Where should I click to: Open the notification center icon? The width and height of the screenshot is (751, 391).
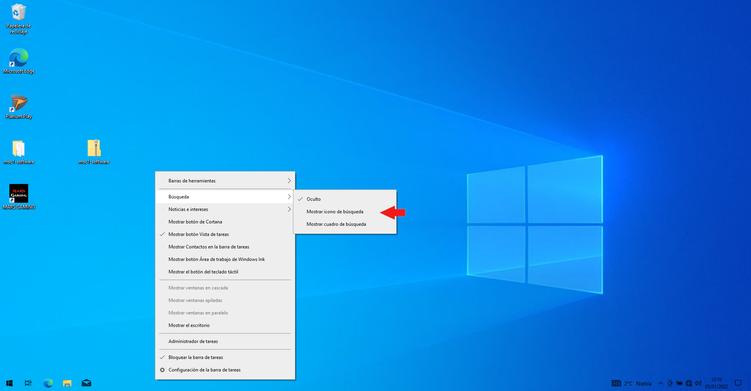(738, 383)
